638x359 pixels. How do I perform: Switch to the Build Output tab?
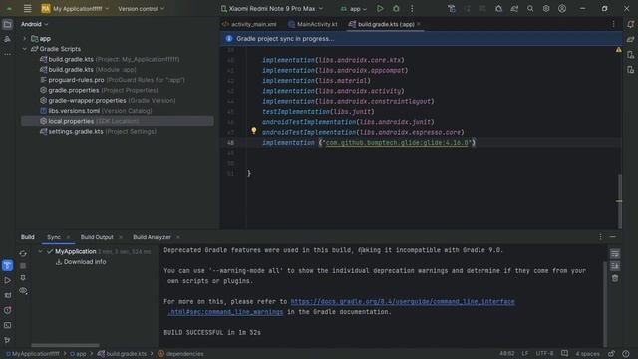click(x=97, y=237)
